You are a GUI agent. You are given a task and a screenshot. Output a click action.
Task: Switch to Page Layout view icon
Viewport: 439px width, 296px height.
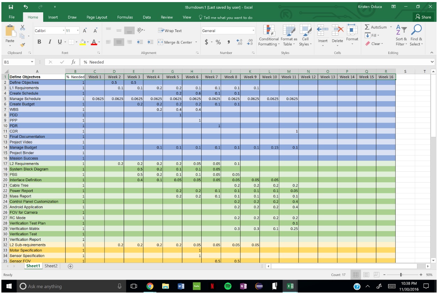(366, 275)
